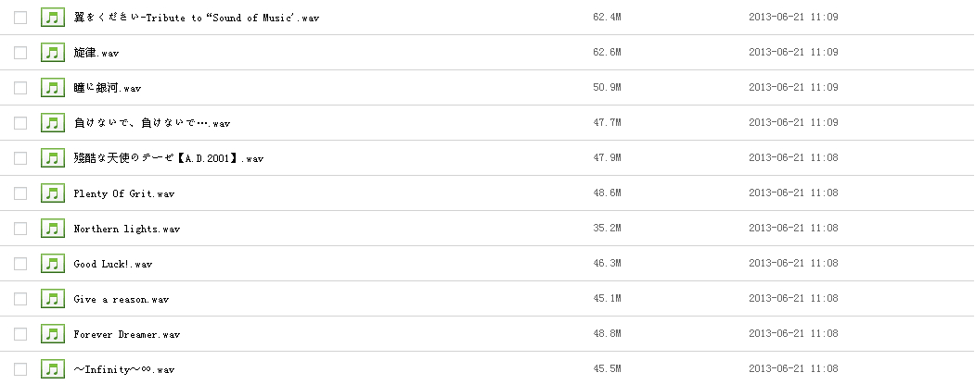Screen dimensions: 975x385
Task: Click music icon for 瞳に銀河.wav
Action: 52,88
